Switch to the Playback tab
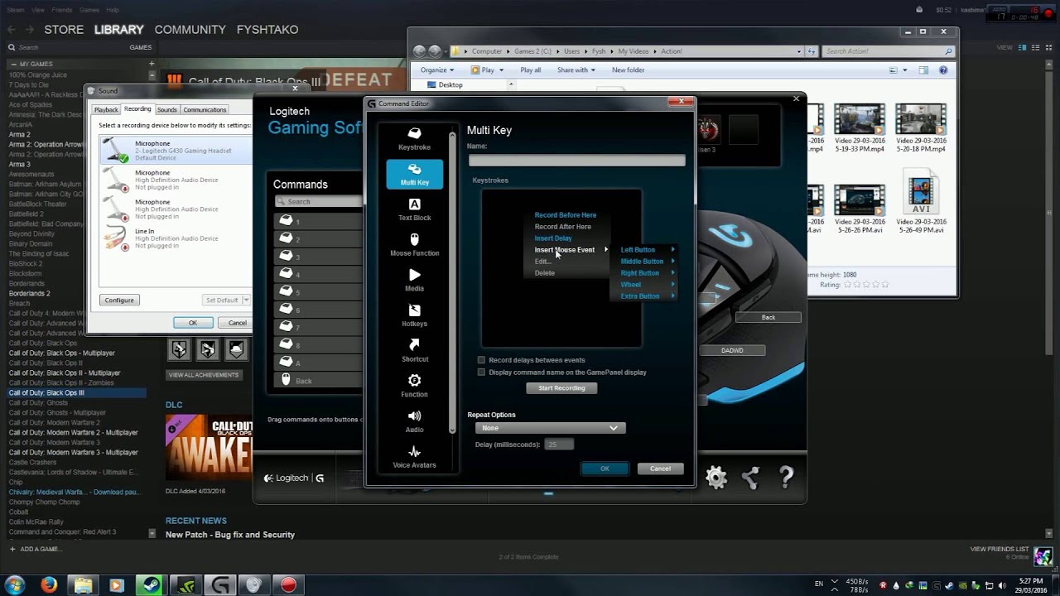This screenshot has width=1060, height=596. click(106, 109)
